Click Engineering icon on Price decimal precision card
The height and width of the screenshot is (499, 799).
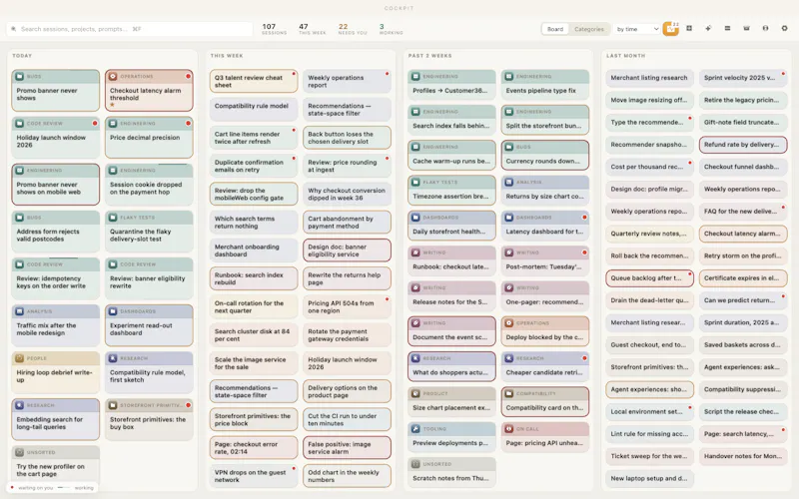click(x=113, y=123)
